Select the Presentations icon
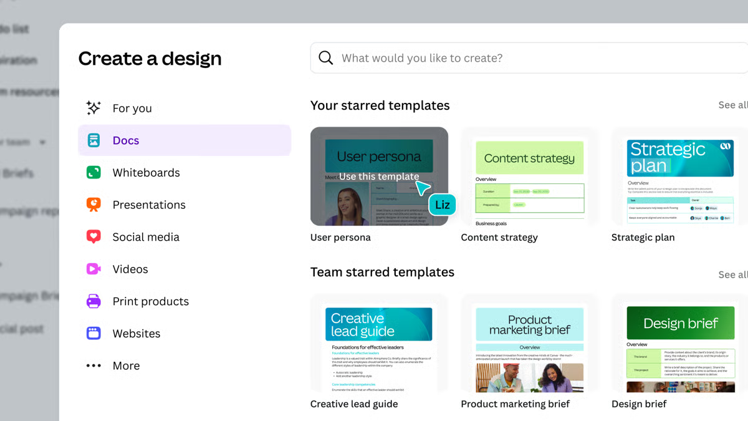Screen dimensions: 748x421 click(x=95, y=205)
